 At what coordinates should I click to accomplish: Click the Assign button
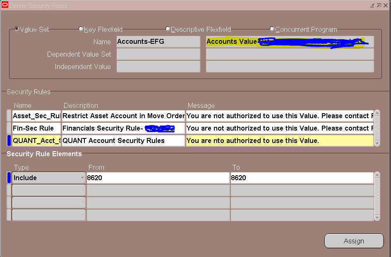[354, 241]
